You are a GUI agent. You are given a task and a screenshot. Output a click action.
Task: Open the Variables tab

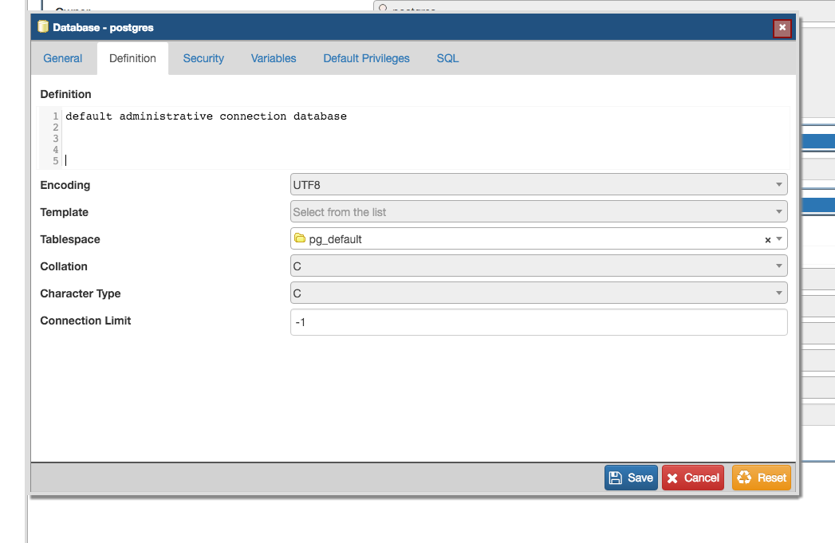pos(274,58)
